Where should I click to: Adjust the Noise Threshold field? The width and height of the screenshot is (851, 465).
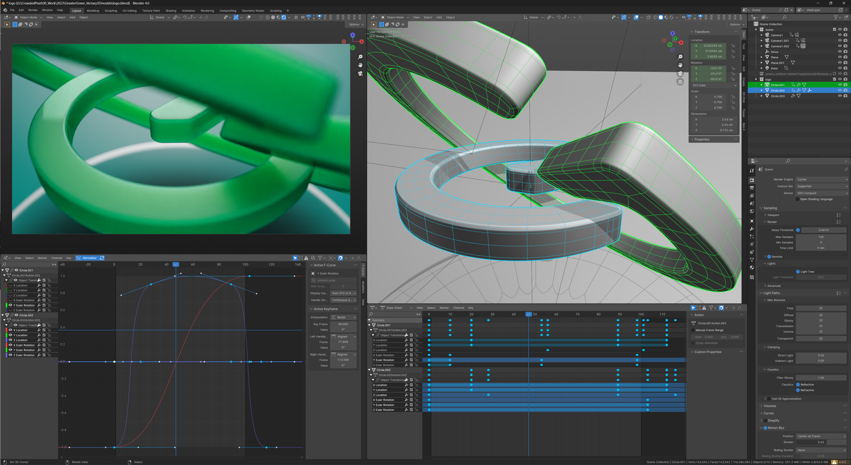click(823, 230)
